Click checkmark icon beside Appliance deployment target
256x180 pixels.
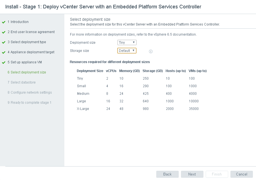tap(4, 52)
